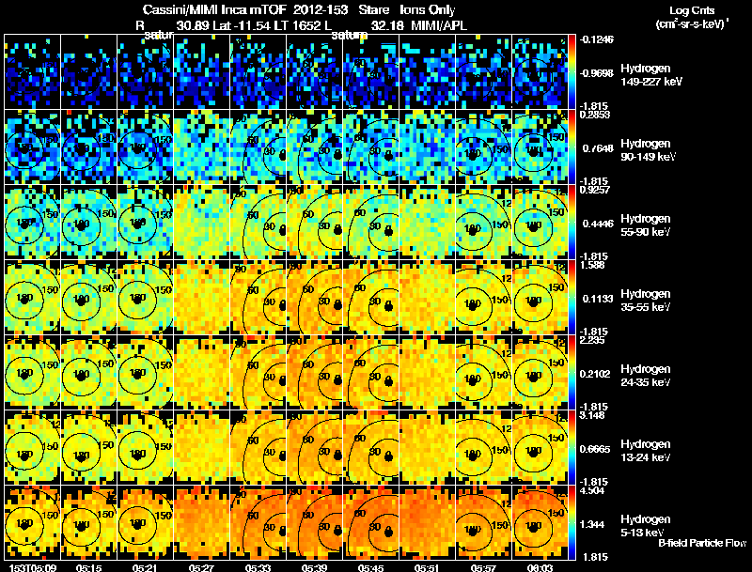Click the 'MIMI/APL' text in header
752x572 pixels.
click(439, 25)
